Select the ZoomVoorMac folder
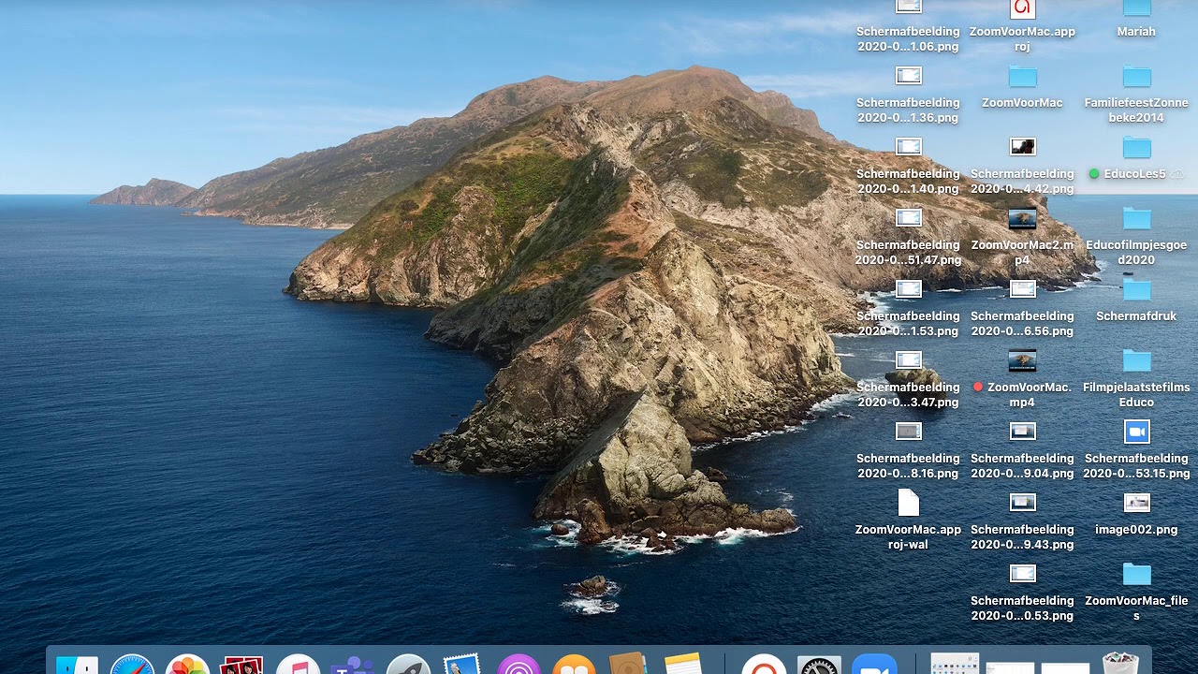This screenshot has height=674, width=1198. 1022,88
